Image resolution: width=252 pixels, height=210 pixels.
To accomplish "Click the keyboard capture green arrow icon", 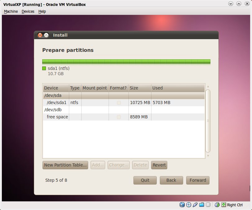I will click(x=223, y=205).
